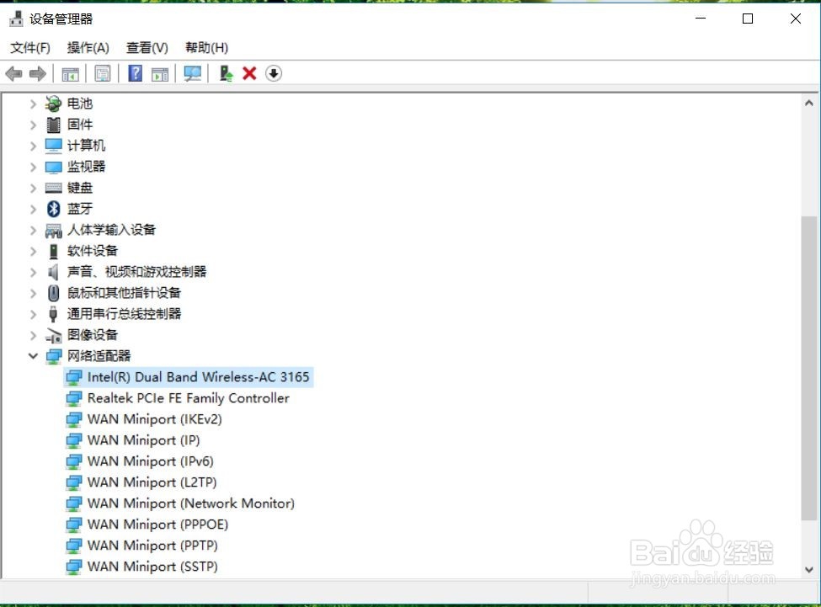Click the Back navigation arrow icon

coord(13,73)
